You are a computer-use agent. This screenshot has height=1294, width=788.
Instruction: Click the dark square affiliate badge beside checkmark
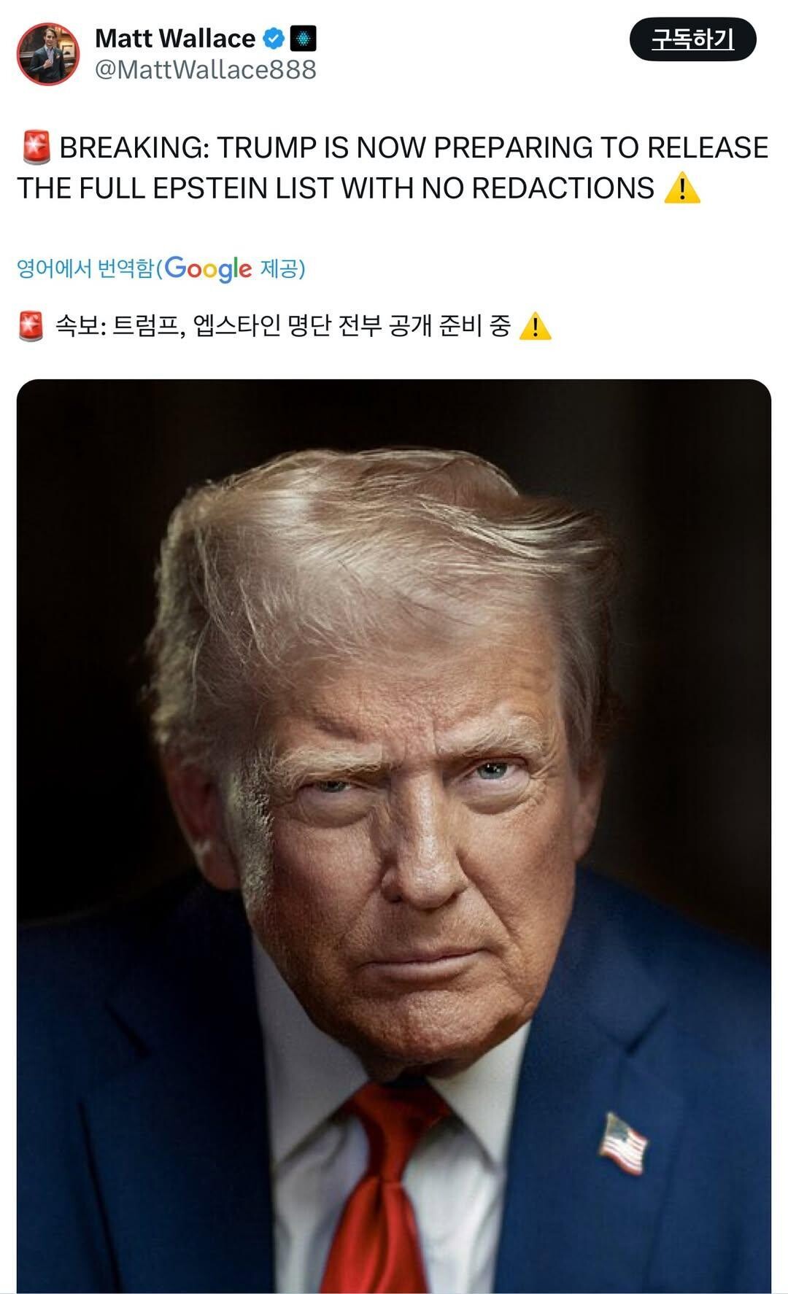(x=303, y=38)
